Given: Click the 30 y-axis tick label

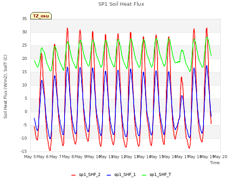Looking at the screenshot, I should [x=24, y=32].
